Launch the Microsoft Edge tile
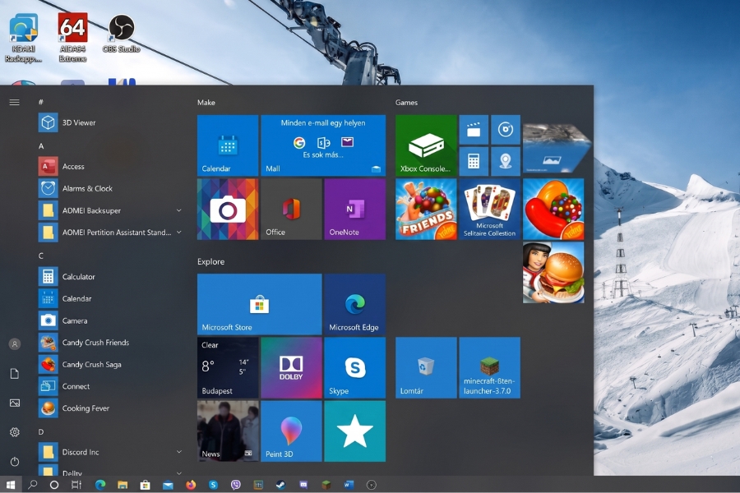This screenshot has width=740, height=493. (355, 304)
